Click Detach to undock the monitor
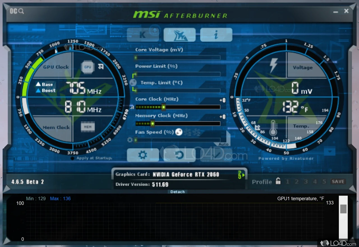This screenshot has width=359, height=247. click(x=178, y=192)
